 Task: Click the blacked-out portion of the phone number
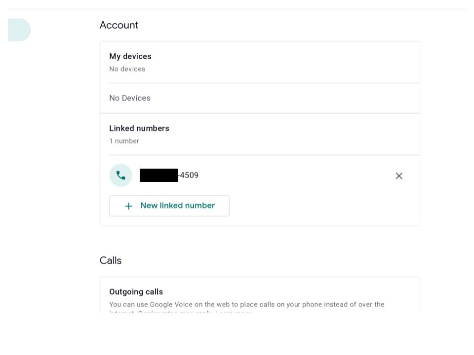tap(158, 176)
